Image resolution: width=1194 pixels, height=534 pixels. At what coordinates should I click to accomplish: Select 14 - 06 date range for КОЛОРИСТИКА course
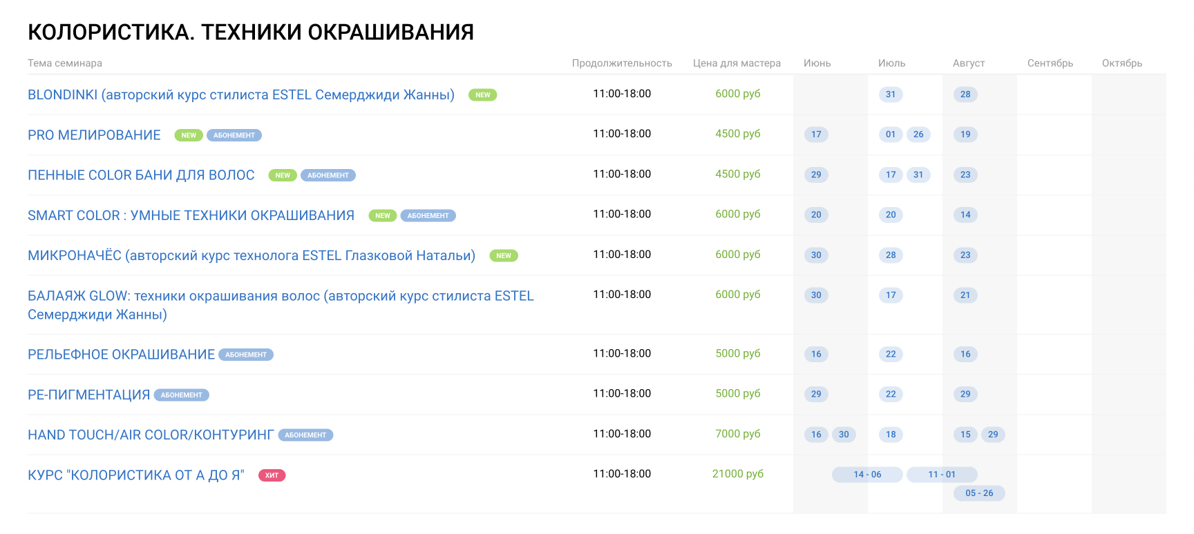point(867,474)
